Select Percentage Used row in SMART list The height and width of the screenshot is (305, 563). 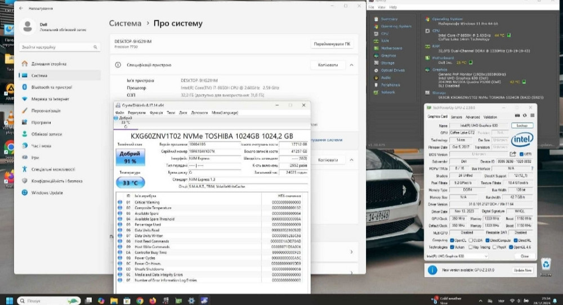pyautogui.click(x=211, y=225)
